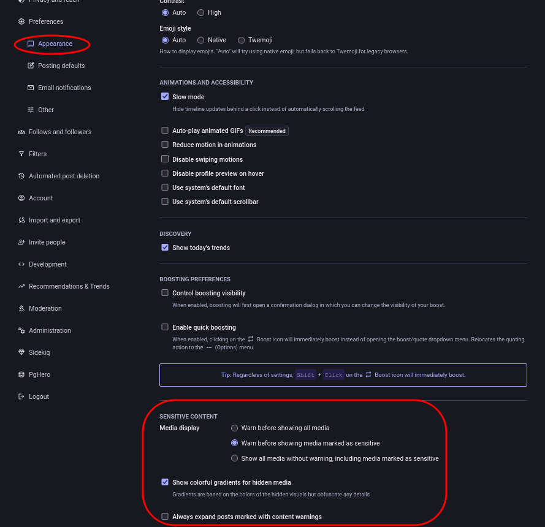Viewport: 545px width, 527px height.
Task: Click the Sidekiq gem icon
Action: [x=21, y=352]
